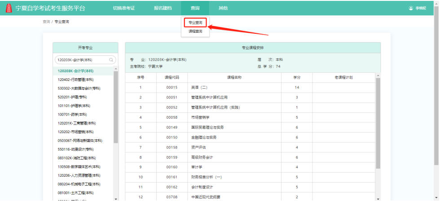Click the search magnifier icon in major filter
440x201 pixels.
(x=111, y=60)
